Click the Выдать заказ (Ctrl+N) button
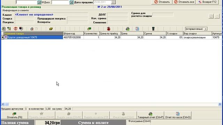Image resolution: width=223 pixels, height=125 pixels. point(69,115)
